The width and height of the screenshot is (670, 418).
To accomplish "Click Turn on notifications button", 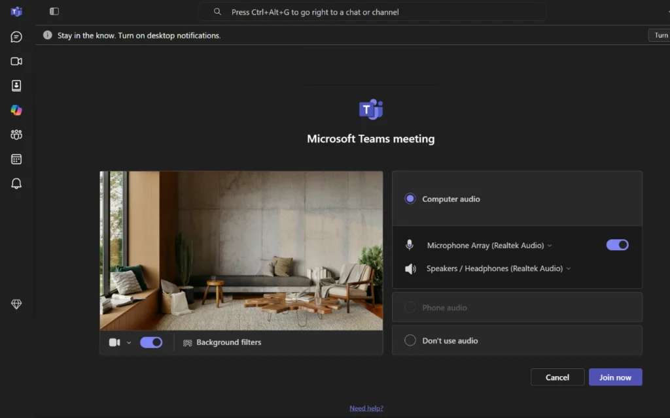I will [660, 35].
